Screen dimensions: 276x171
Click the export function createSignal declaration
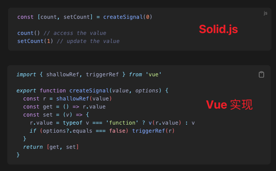pos(92,90)
